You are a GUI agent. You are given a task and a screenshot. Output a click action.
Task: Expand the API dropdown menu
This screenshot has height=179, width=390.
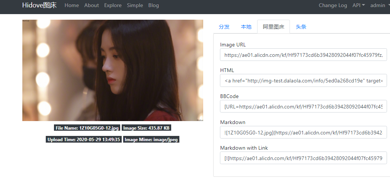tap(359, 5)
